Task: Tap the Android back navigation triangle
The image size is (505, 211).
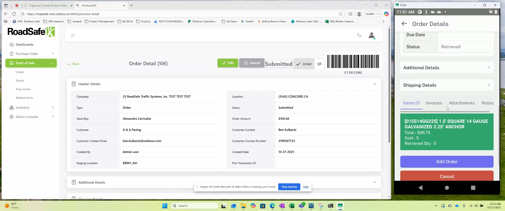Action: coord(420,188)
